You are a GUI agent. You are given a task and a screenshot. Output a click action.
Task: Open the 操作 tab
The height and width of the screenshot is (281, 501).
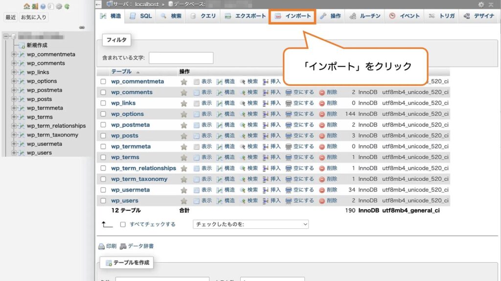coord(330,16)
